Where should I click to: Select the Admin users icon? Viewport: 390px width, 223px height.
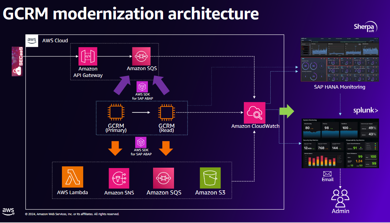(340, 198)
